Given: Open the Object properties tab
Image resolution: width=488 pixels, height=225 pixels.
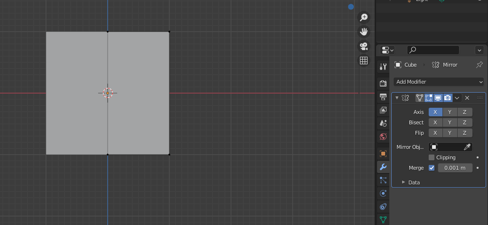Looking at the screenshot, I should [x=383, y=154].
